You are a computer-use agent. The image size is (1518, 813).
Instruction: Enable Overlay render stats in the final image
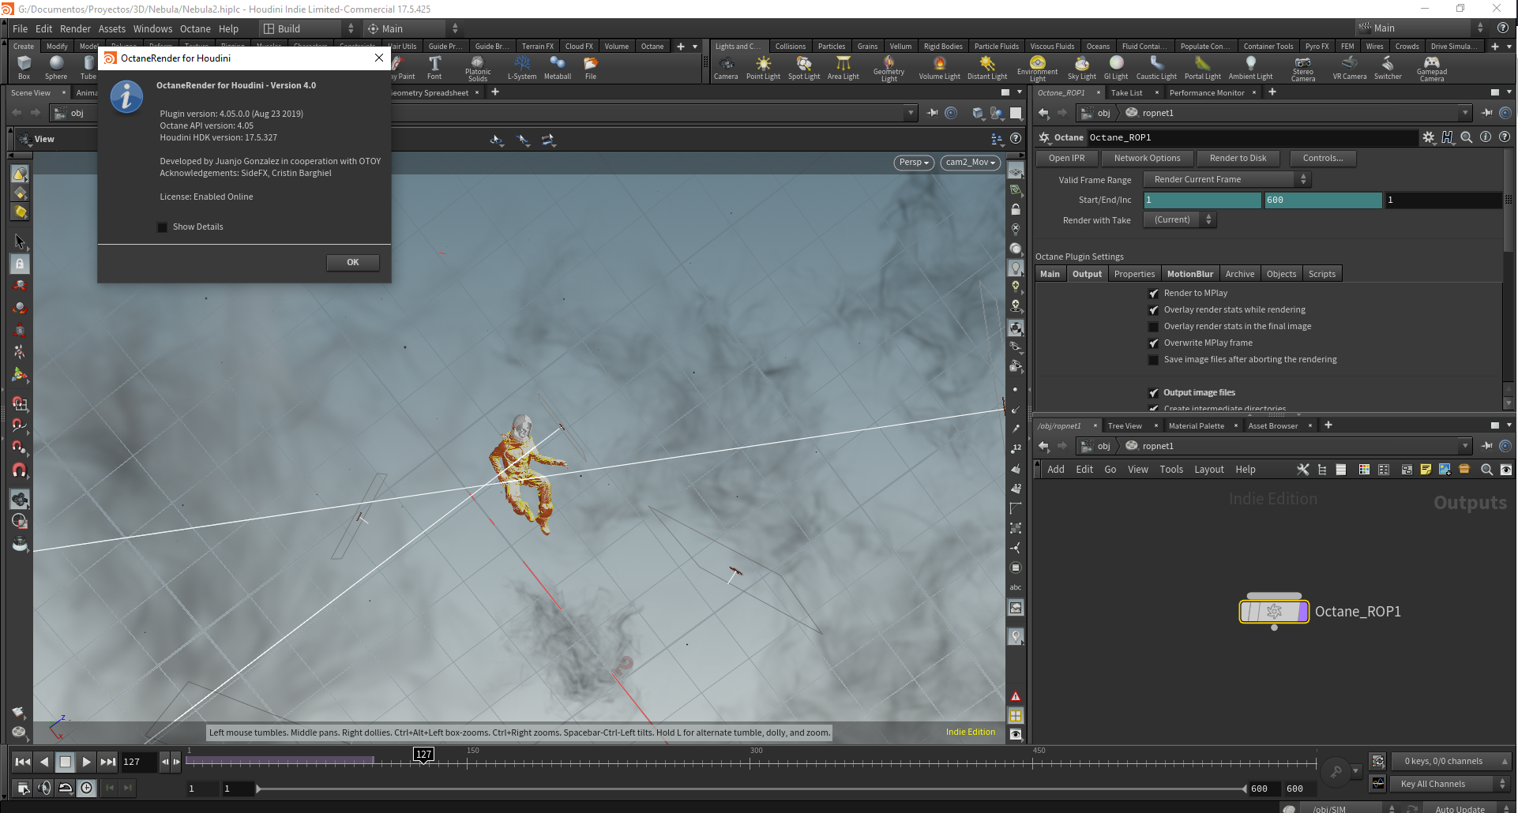coord(1153,327)
